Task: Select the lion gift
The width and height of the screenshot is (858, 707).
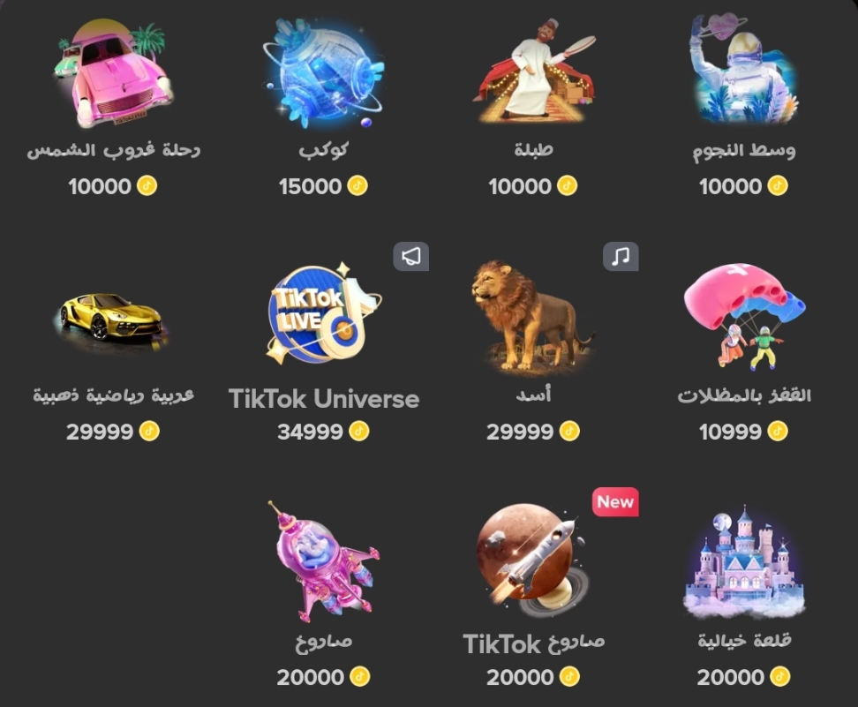Action: click(x=533, y=315)
